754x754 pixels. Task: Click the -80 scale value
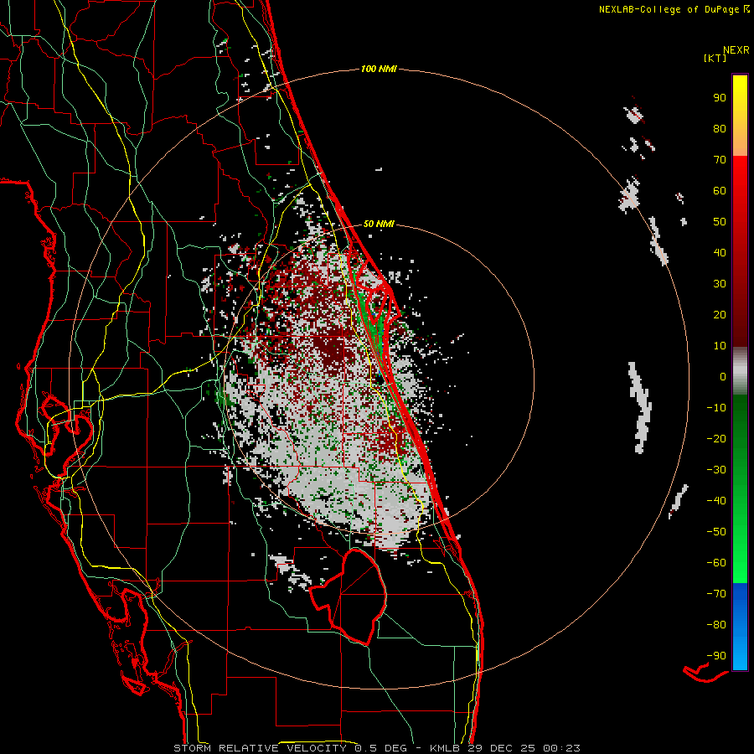tap(716, 625)
